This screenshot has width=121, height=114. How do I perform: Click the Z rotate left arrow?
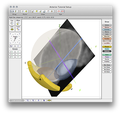12,57
